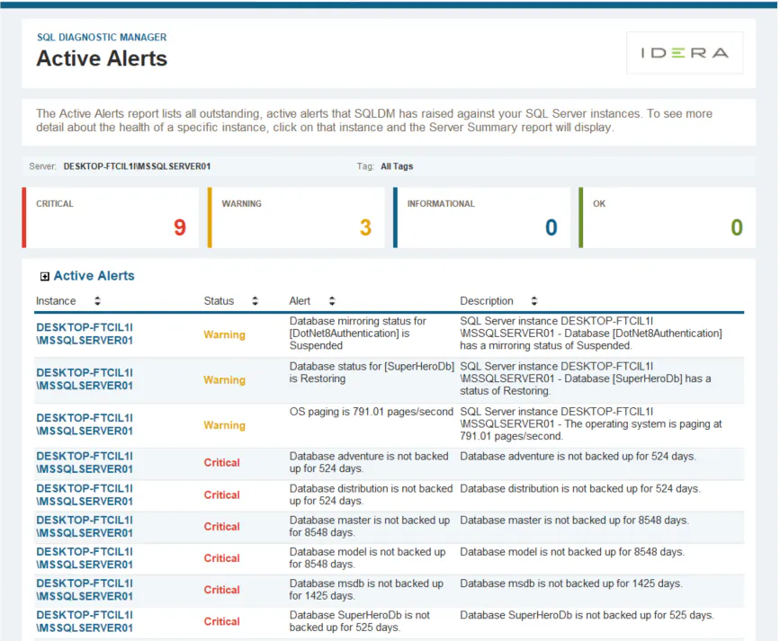Screen dimensions: 780x641
Task: Select the All Tags value
Action: [x=397, y=166]
